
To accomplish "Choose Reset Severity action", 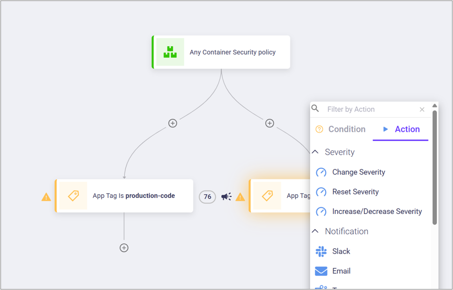I will click(x=355, y=192).
